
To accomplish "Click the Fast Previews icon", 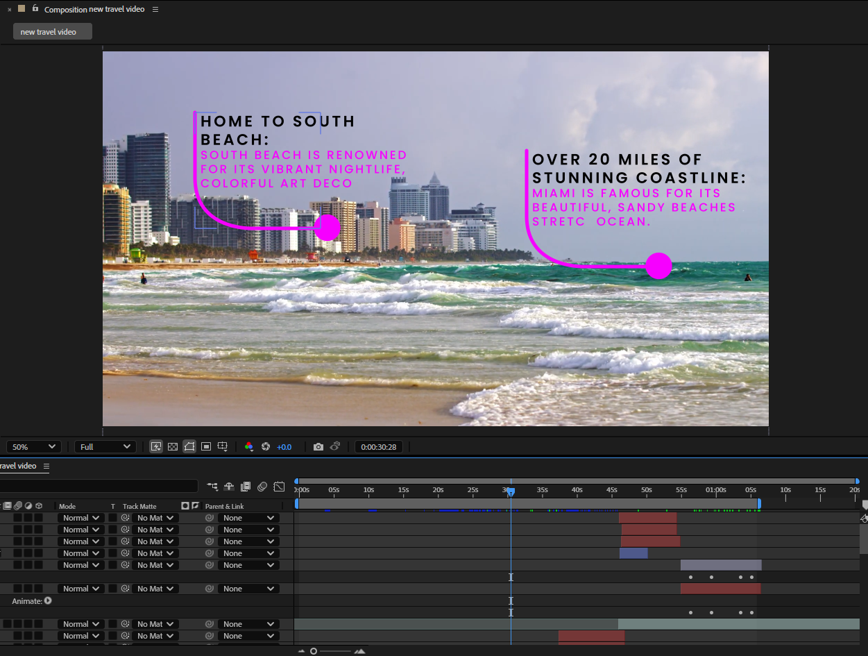I will (156, 447).
